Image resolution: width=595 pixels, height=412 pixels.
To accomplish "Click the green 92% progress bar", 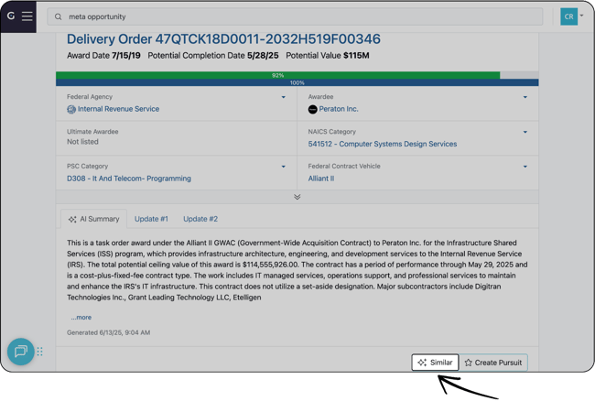I will coord(277,75).
